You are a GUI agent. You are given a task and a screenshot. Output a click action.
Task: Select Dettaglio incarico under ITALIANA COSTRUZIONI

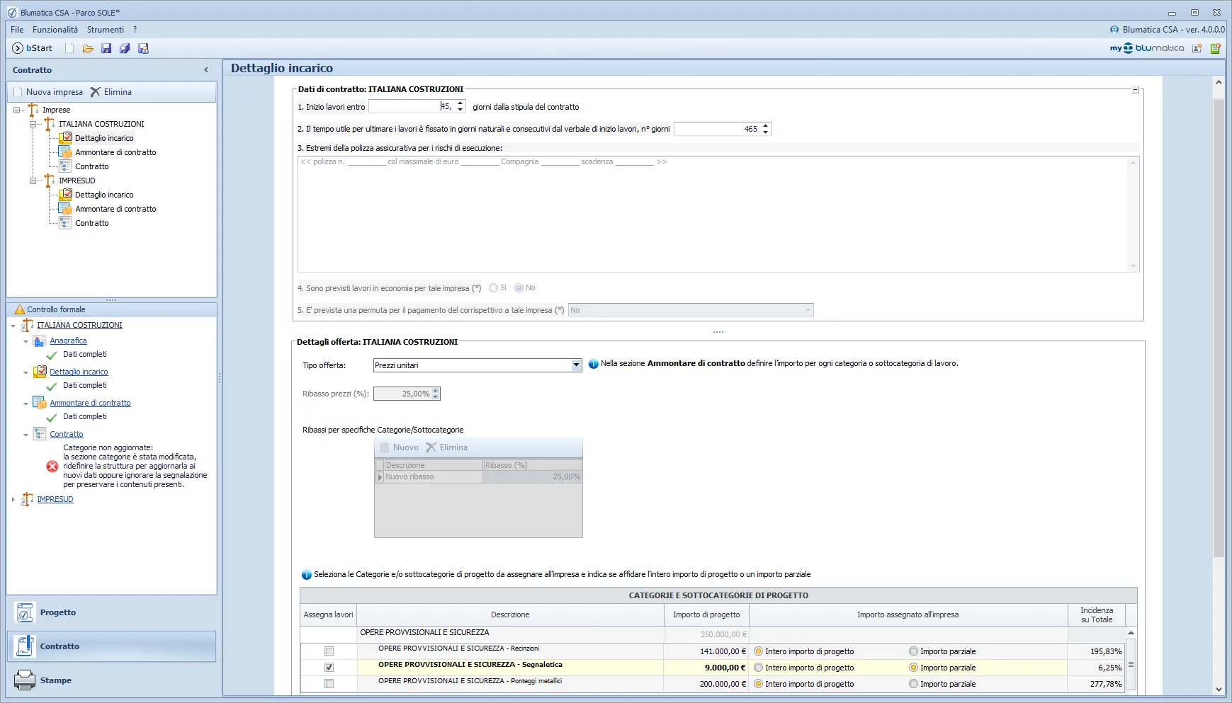click(x=104, y=138)
